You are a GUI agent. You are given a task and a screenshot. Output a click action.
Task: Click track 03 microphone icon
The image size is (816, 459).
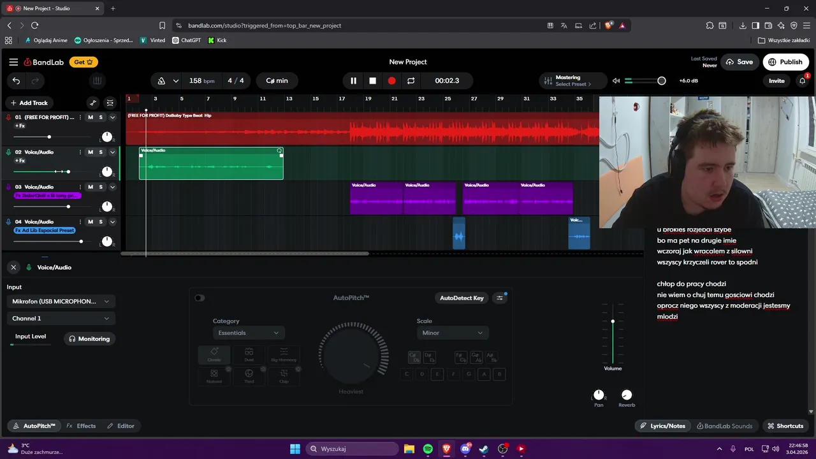click(x=9, y=187)
